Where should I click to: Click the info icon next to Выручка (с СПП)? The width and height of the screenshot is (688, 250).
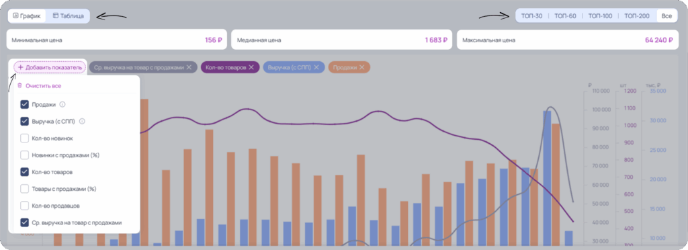point(82,122)
